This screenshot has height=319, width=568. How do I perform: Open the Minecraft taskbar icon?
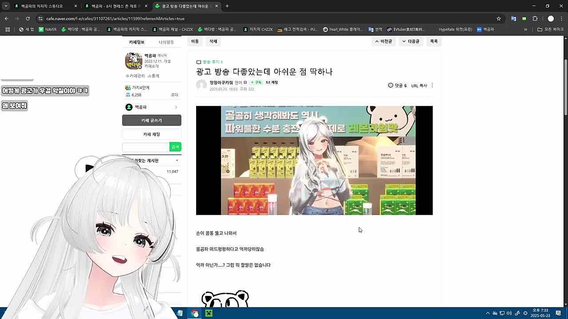click(209, 313)
